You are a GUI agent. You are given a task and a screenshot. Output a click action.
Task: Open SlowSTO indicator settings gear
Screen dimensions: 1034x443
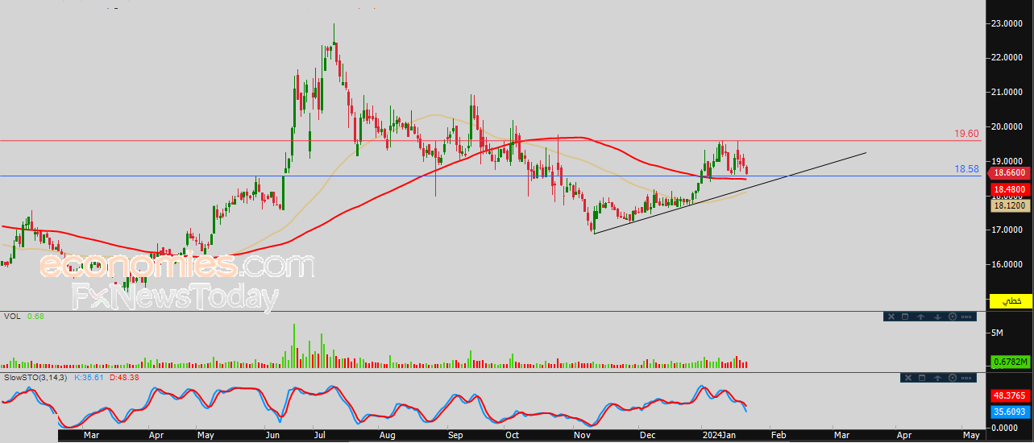pos(953,378)
